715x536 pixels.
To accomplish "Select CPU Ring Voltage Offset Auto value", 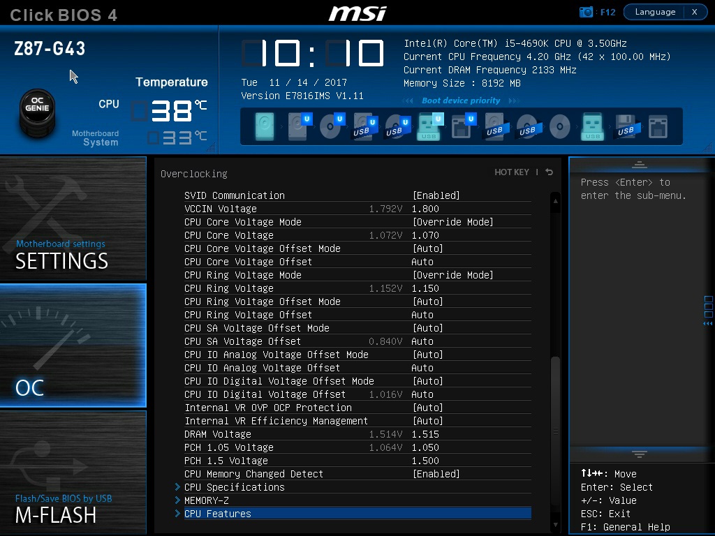I will pyautogui.click(x=422, y=315).
